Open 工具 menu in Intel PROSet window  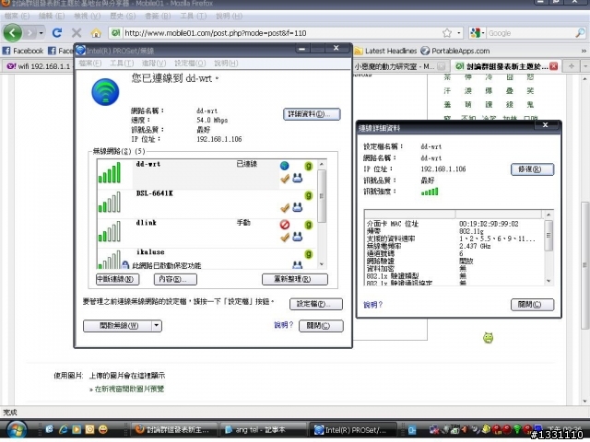click(x=122, y=64)
